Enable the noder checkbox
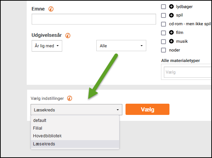Viewport: 212px width, 158px height. click(163, 50)
